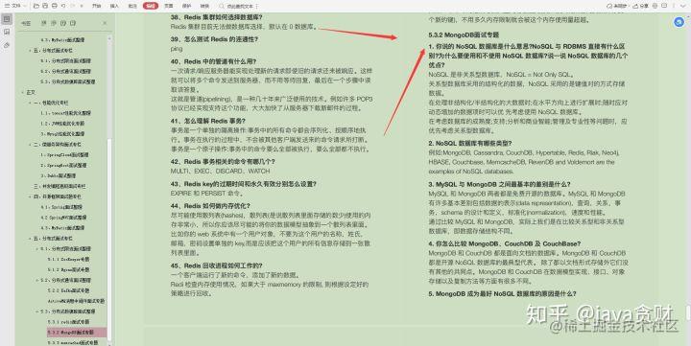Click the search magnifier icon
This screenshot has width=691, height=346.
222,6
